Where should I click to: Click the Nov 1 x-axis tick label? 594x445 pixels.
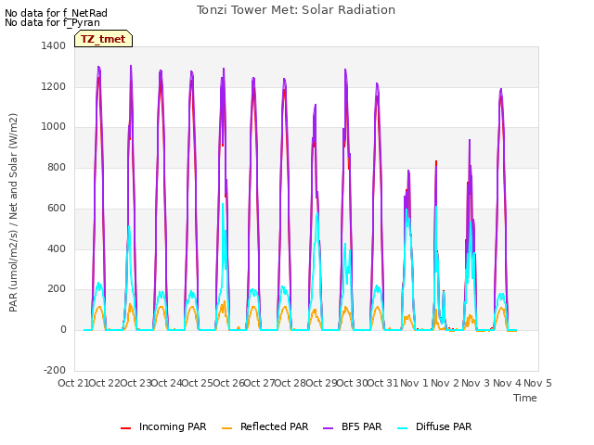point(414,383)
